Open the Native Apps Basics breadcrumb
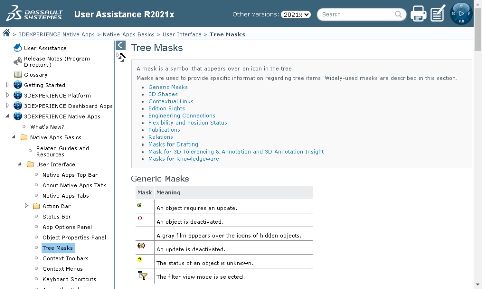This screenshot has width=482, height=289. (129, 35)
